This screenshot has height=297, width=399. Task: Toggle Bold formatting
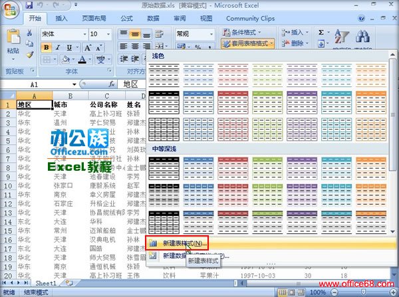(46, 48)
